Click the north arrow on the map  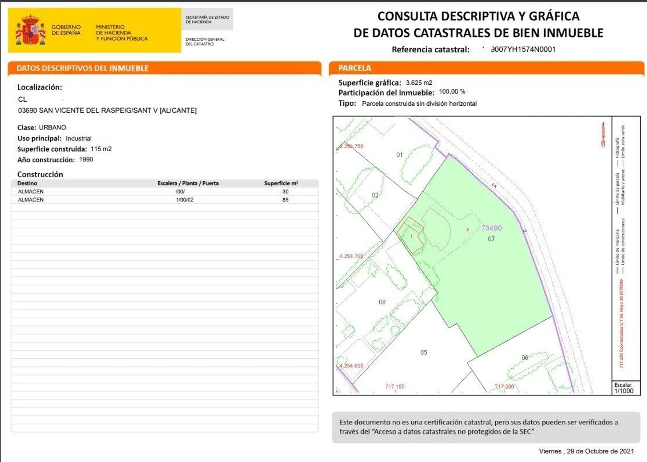coord(603,135)
